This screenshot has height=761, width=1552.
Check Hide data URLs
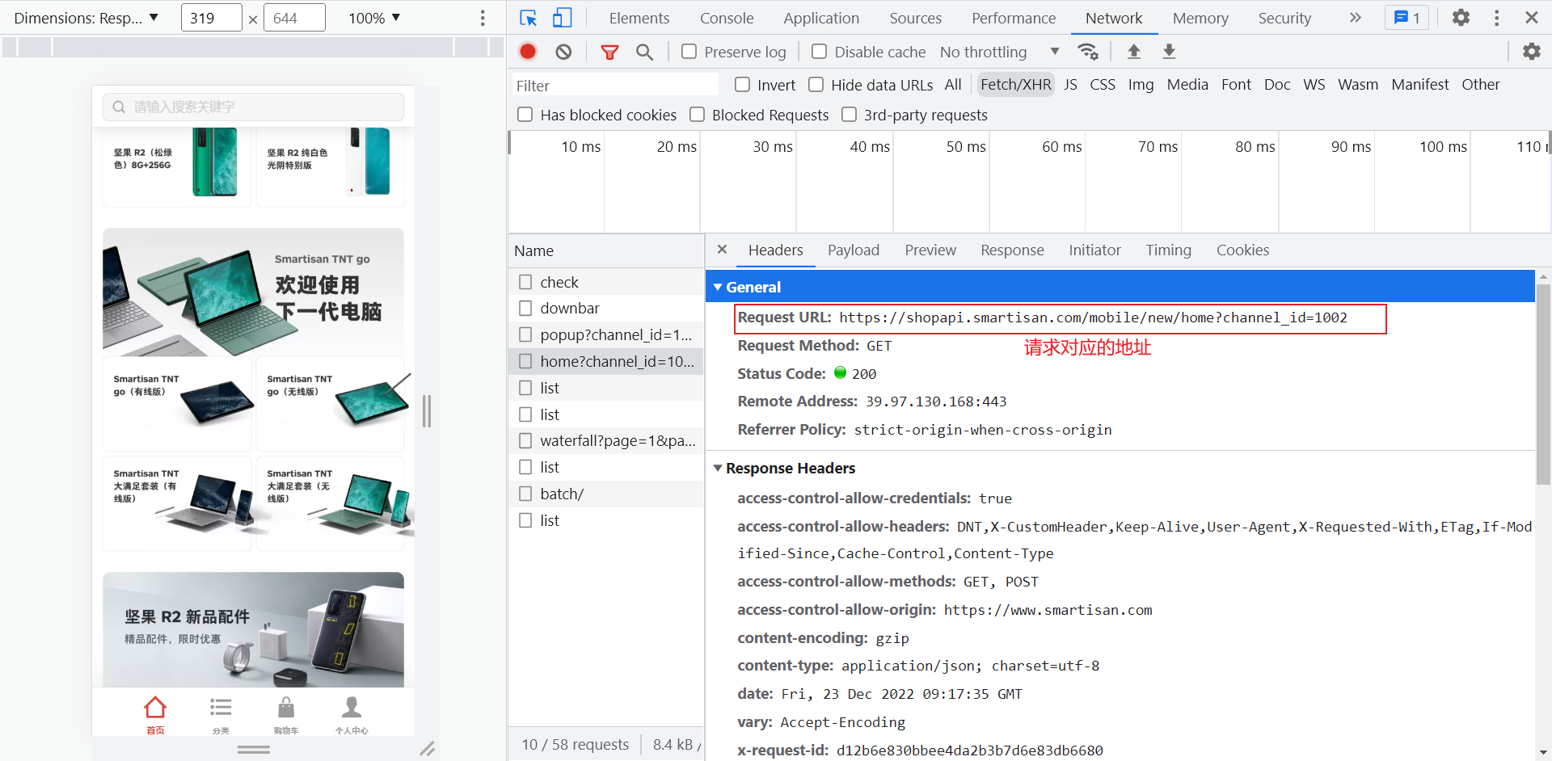(816, 84)
